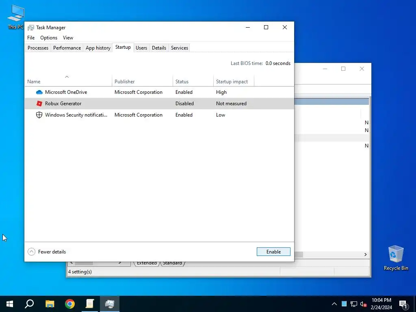
Task: Click Windows Security's Low impact cell
Action: (221, 115)
